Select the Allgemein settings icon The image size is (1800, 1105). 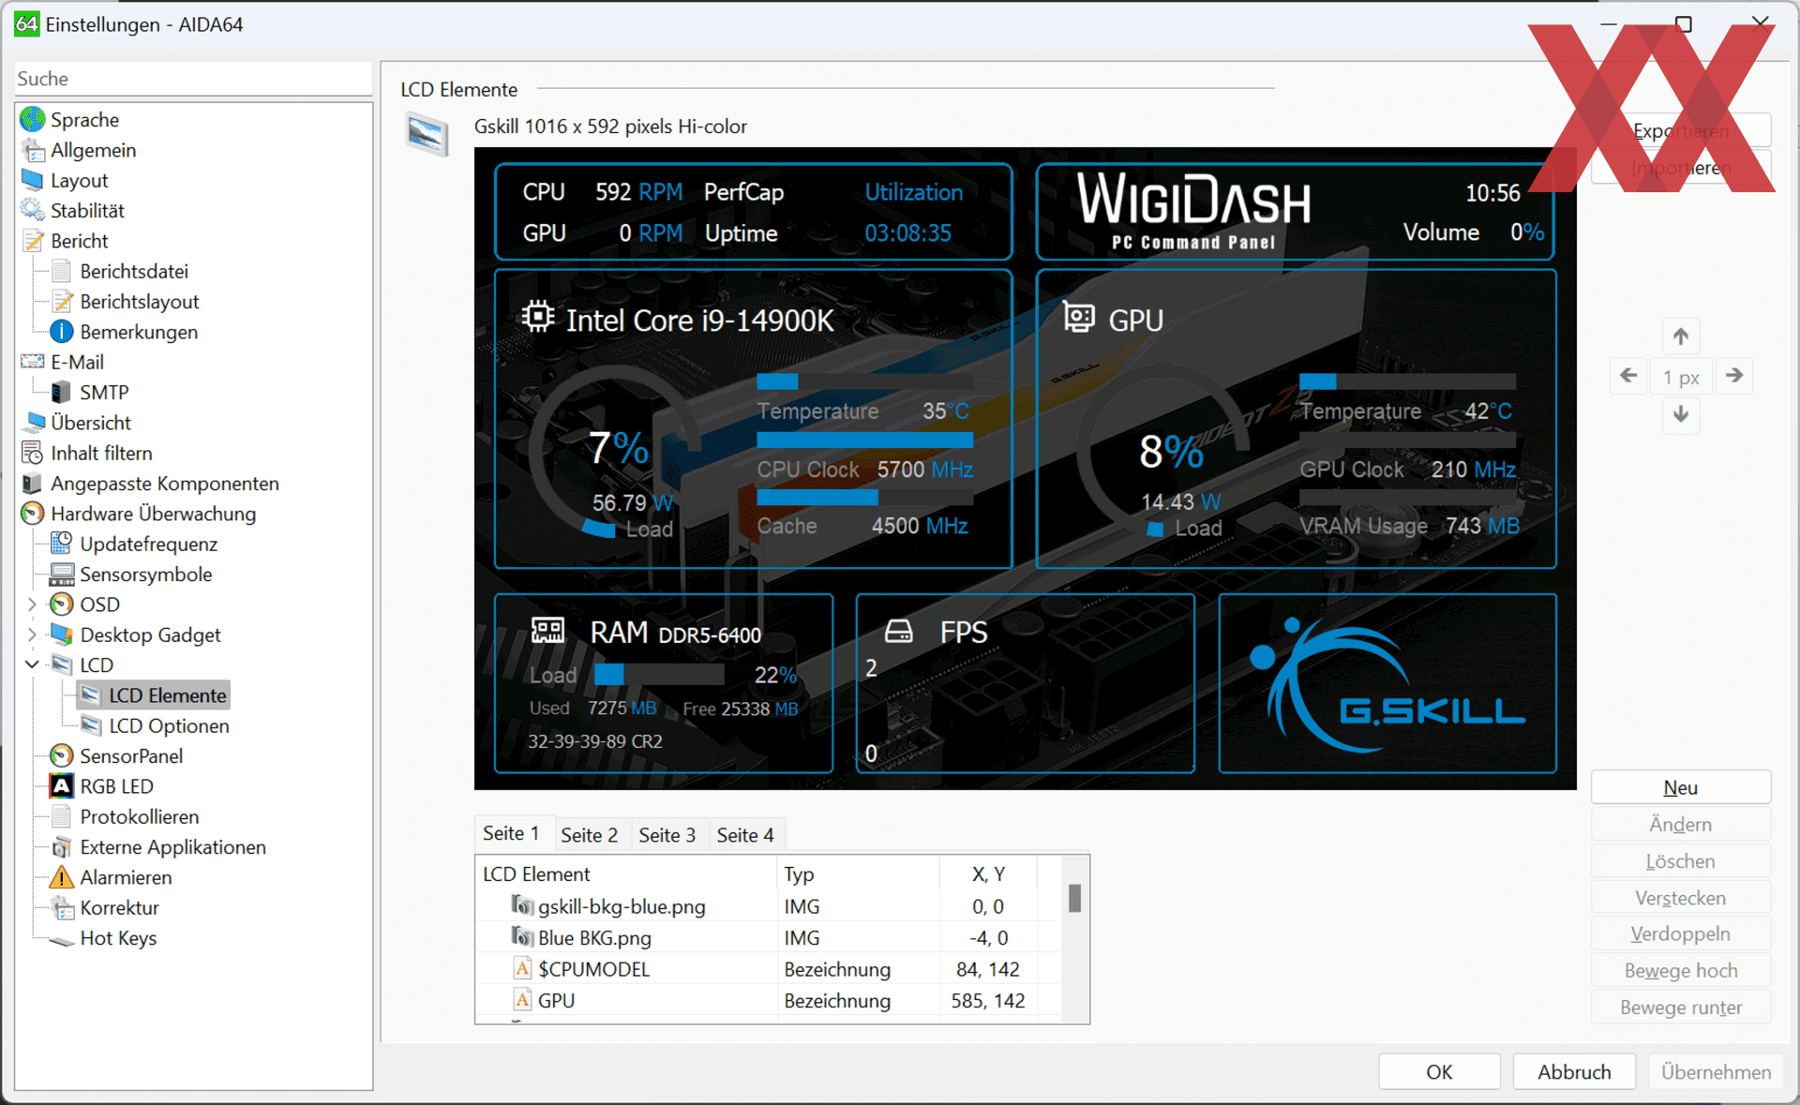point(33,150)
